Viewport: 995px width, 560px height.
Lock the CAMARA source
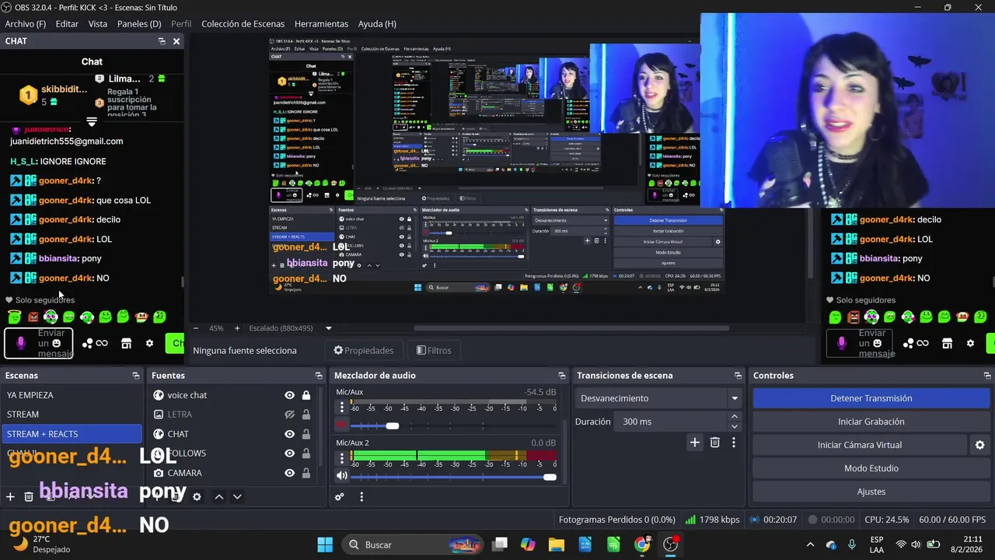pyautogui.click(x=306, y=473)
